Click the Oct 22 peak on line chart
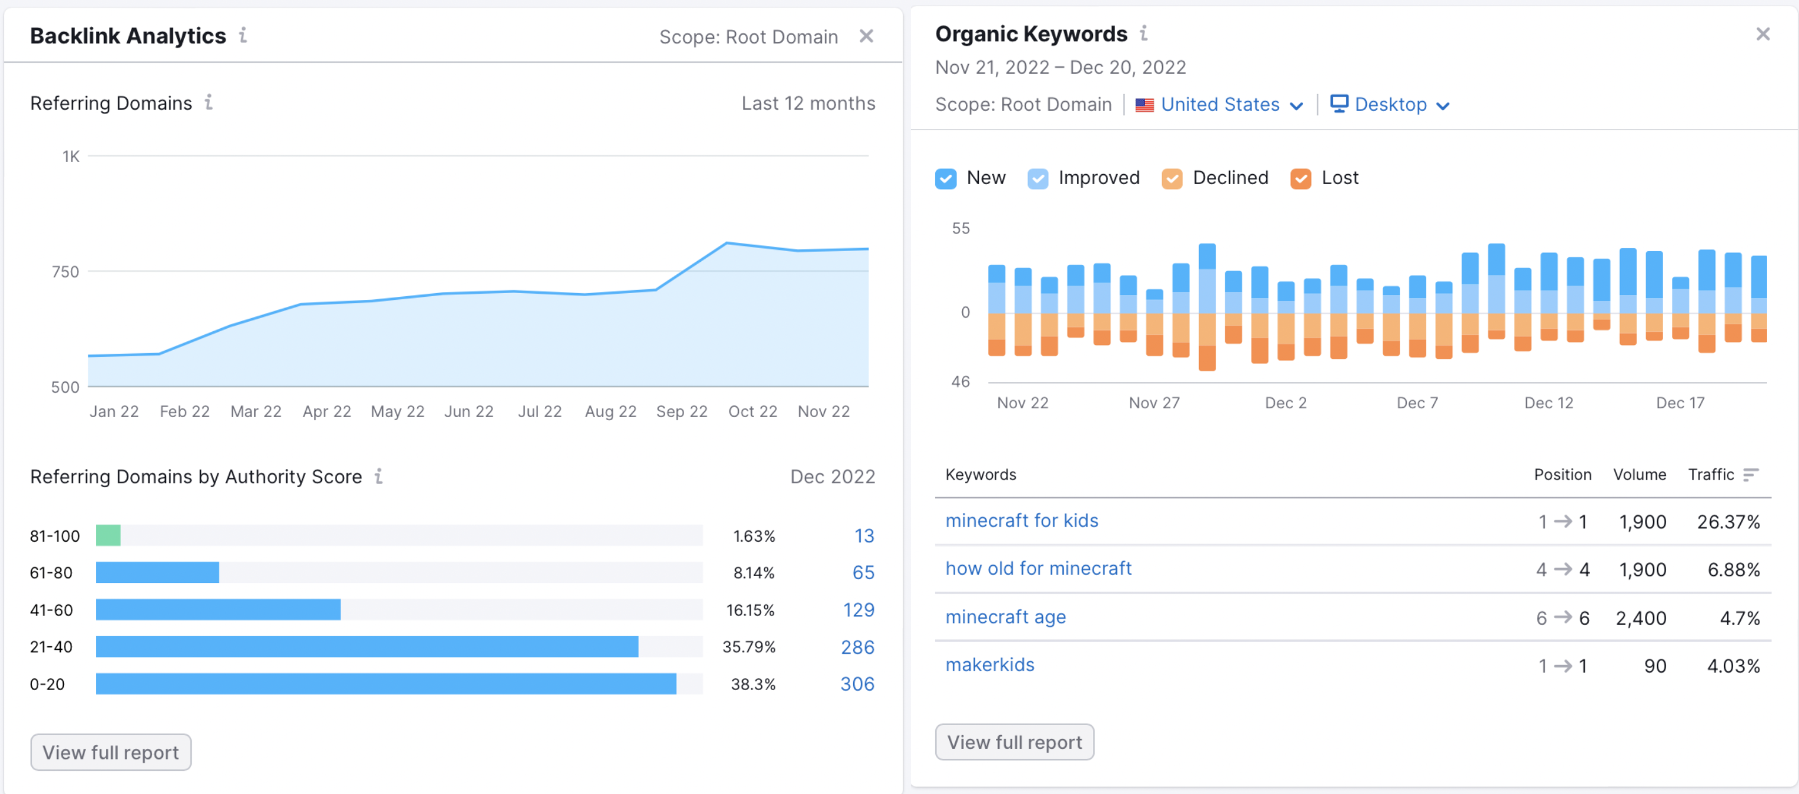1799x794 pixels. (x=727, y=243)
